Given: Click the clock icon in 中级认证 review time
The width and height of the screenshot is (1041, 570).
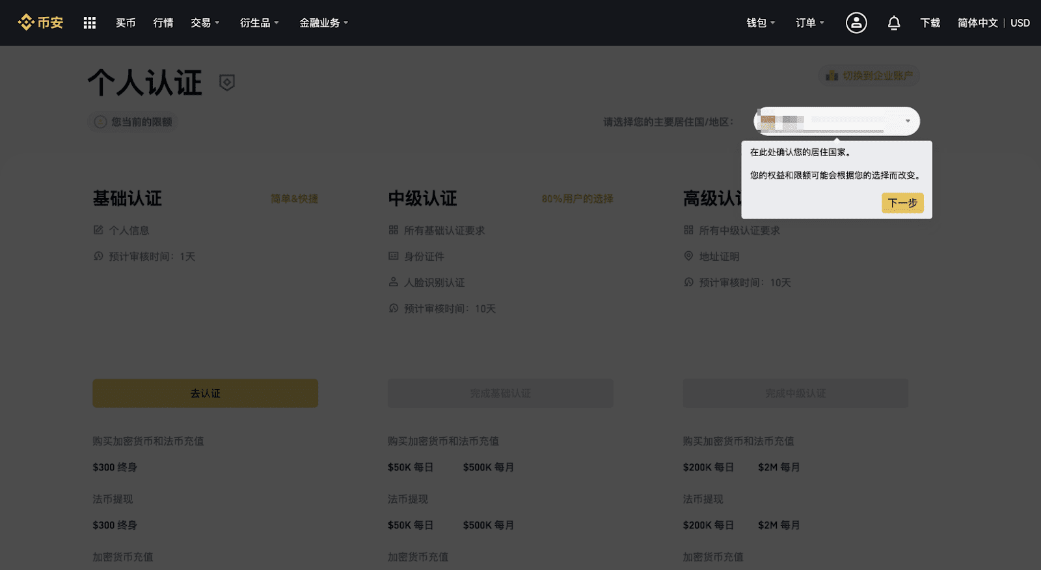Looking at the screenshot, I should (394, 308).
